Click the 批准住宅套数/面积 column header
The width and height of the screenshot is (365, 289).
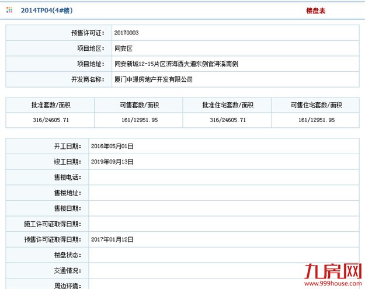click(x=228, y=105)
